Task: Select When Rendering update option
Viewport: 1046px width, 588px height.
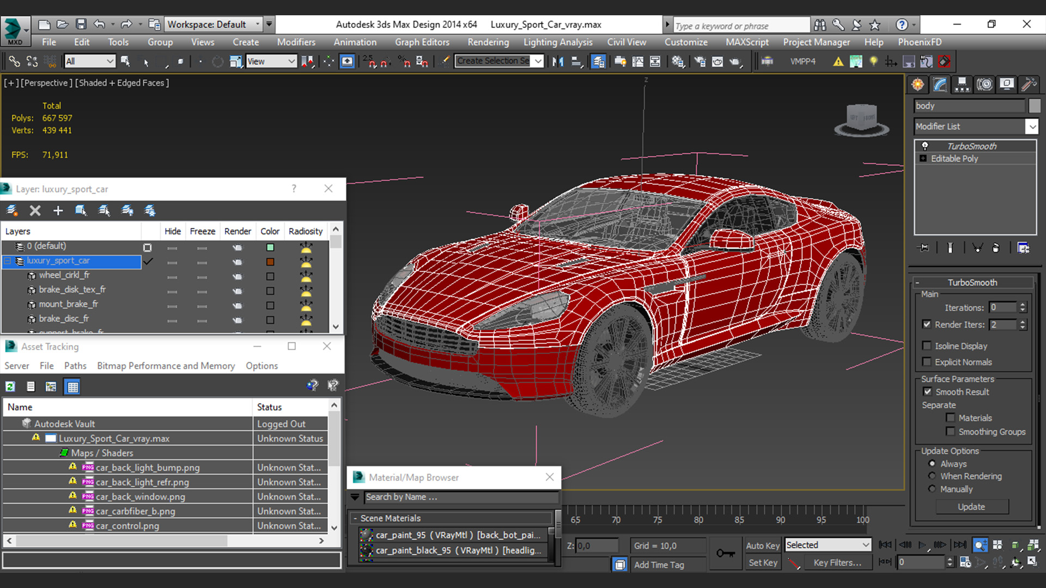Action: point(932,476)
